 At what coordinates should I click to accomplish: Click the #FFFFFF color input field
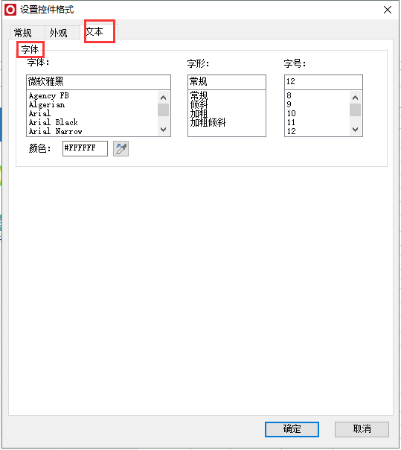[85, 148]
